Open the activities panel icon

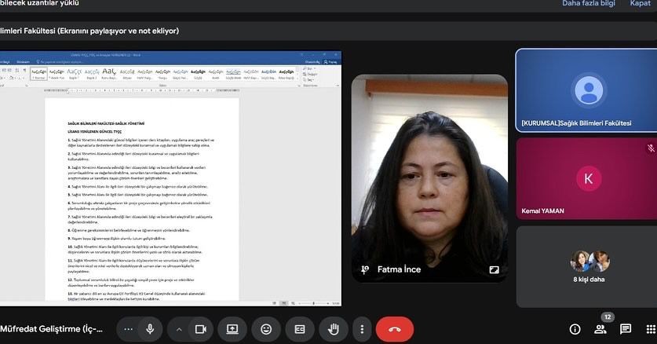[651, 329]
